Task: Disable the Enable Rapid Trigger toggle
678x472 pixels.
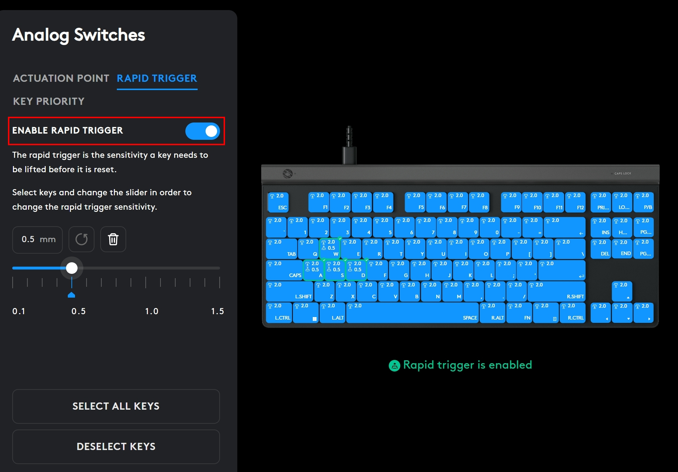Action: (202, 131)
